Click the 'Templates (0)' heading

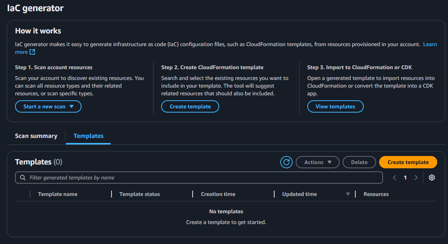(38, 162)
